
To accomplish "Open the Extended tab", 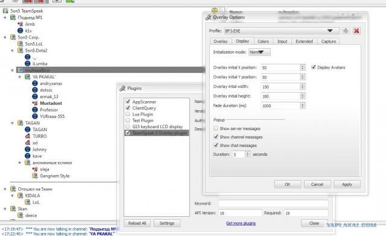I will click(x=304, y=42).
